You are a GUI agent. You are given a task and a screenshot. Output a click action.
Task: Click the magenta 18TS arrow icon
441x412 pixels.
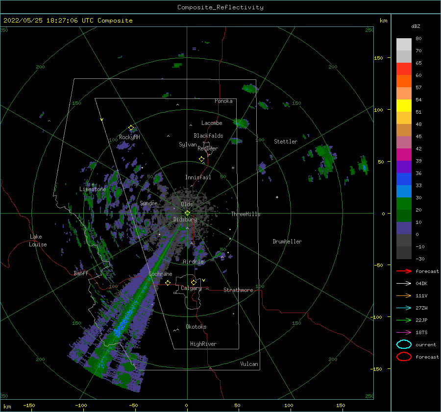pos(404,333)
